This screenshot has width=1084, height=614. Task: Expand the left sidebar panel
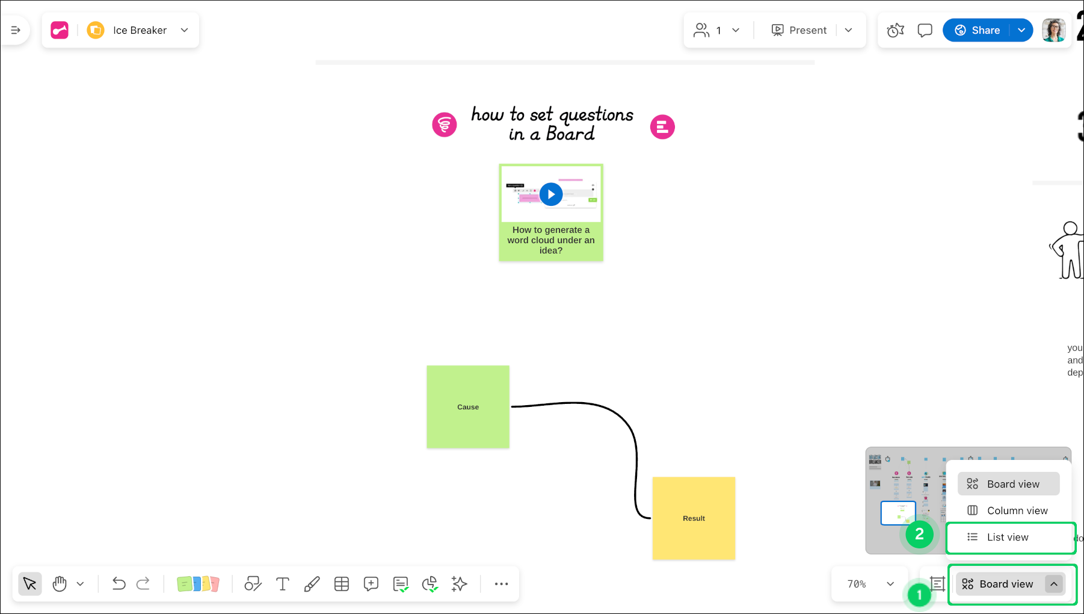point(16,30)
